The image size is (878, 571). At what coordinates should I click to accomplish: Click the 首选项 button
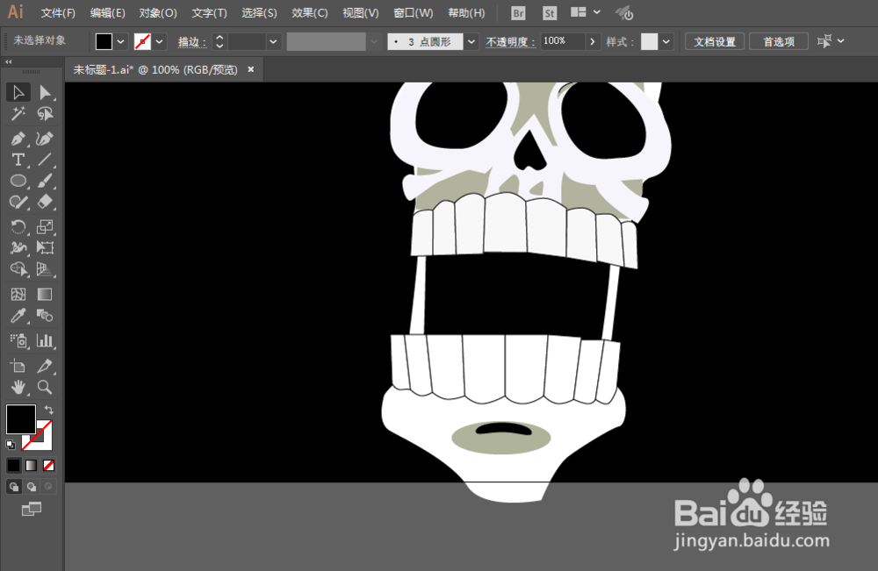[x=778, y=41]
